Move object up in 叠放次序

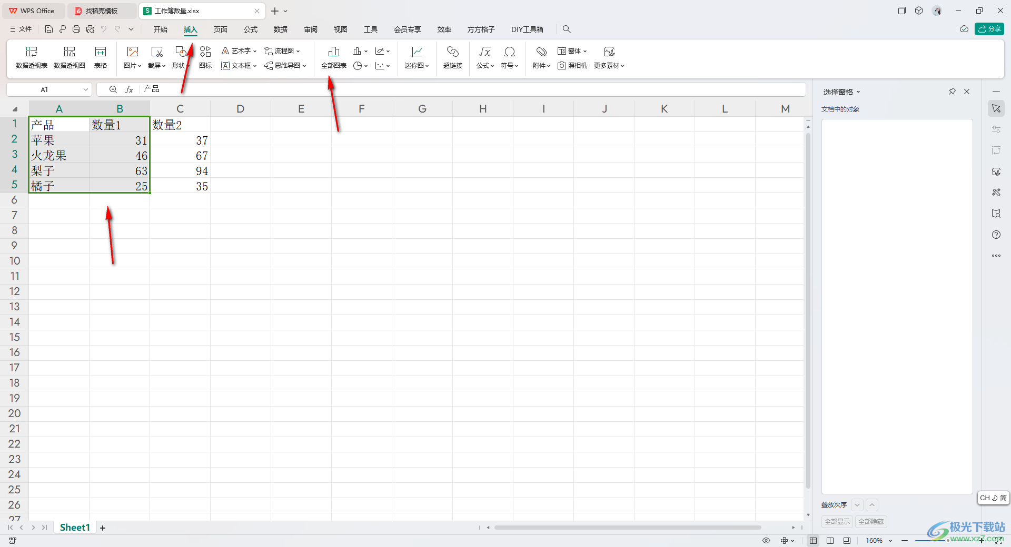pos(872,505)
